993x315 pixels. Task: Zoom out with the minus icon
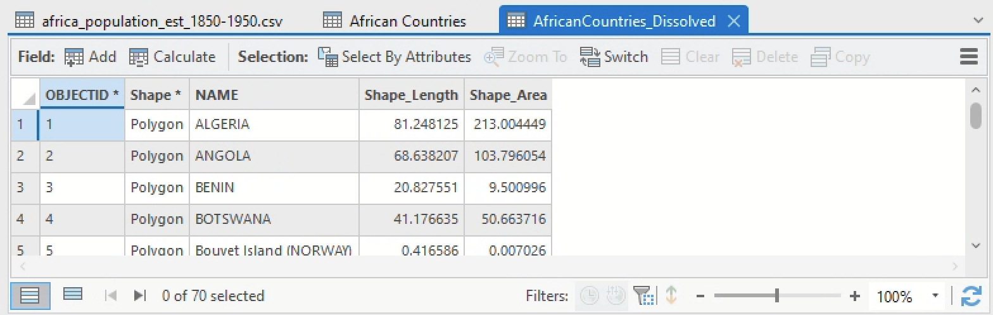[x=700, y=295]
